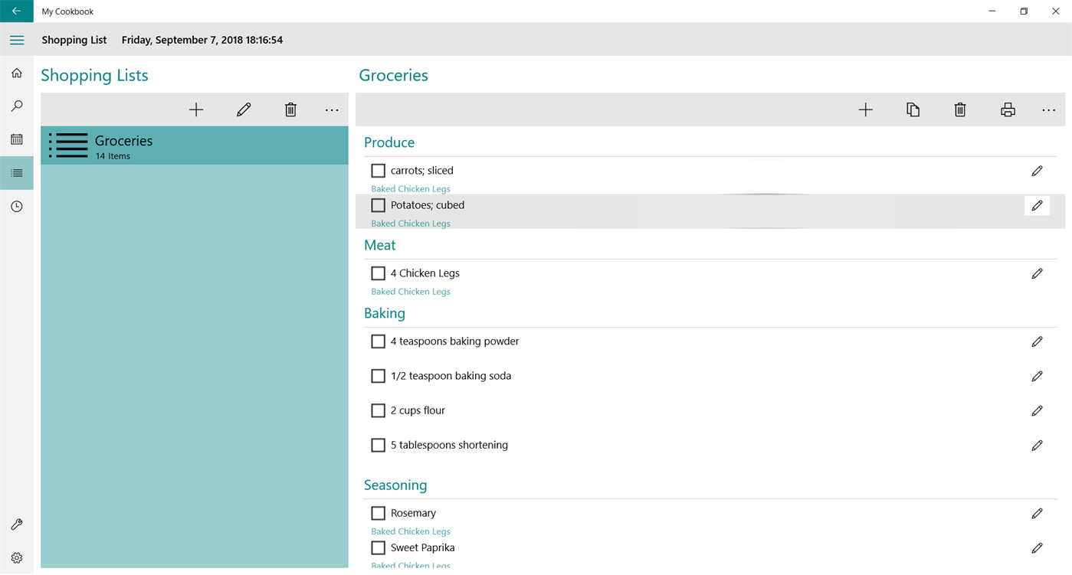Open the calendar meal planner icon
The width and height of the screenshot is (1072, 575).
pyautogui.click(x=17, y=139)
